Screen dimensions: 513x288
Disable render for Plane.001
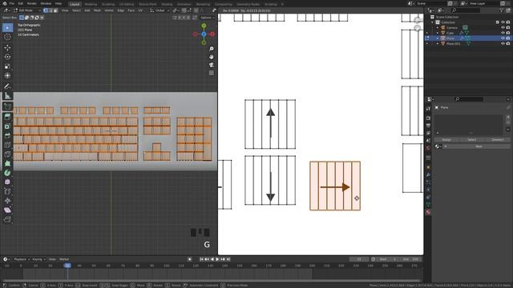pos(508,43)
